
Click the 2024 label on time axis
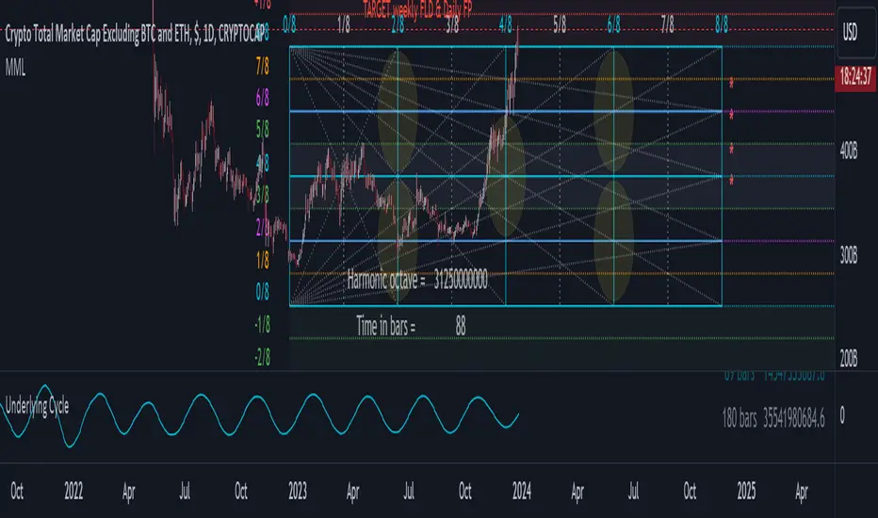coord(521,491)
